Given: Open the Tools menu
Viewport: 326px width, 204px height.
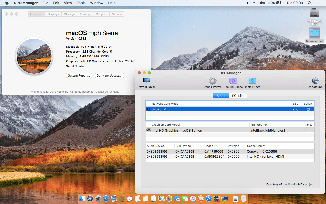Looking at the screenshot, I should point(81,3).
